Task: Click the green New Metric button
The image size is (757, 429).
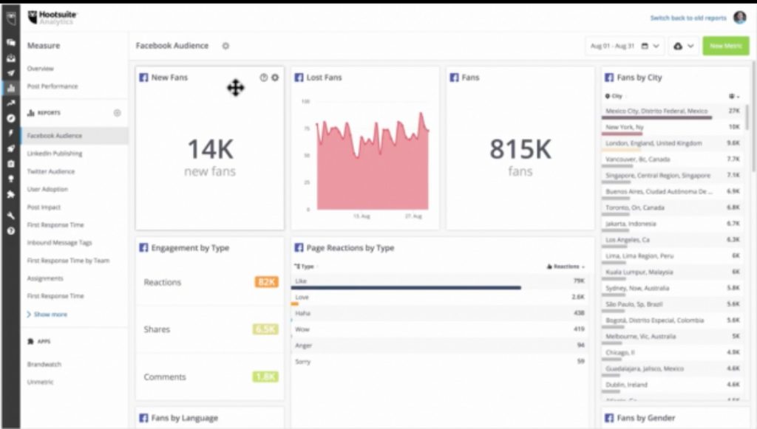Action: pyautogui.click(x=726, y=46)
